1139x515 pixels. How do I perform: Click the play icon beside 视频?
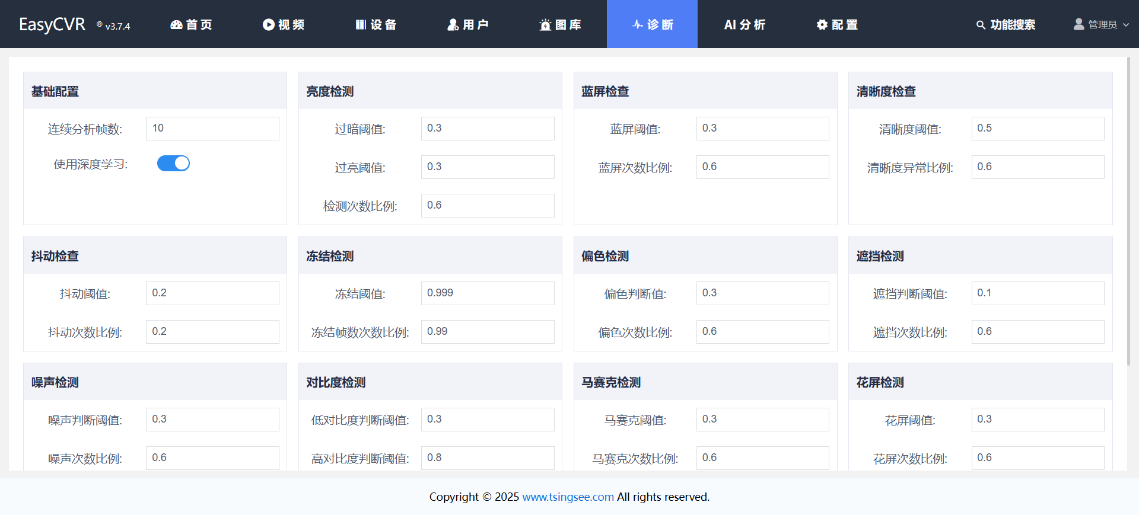[x=269, y=25]
